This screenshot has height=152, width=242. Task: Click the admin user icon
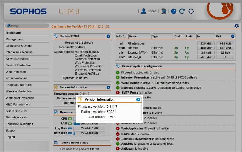[x=143, y=11]
